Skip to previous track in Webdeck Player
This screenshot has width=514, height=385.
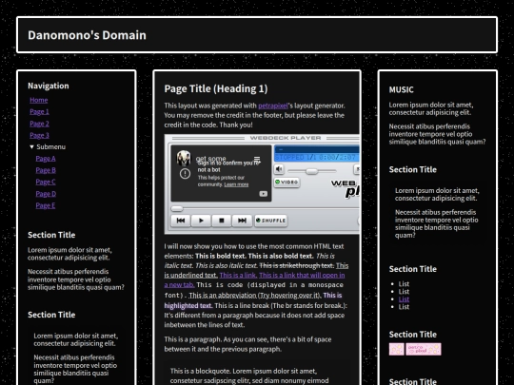click(x=181, y=221)
